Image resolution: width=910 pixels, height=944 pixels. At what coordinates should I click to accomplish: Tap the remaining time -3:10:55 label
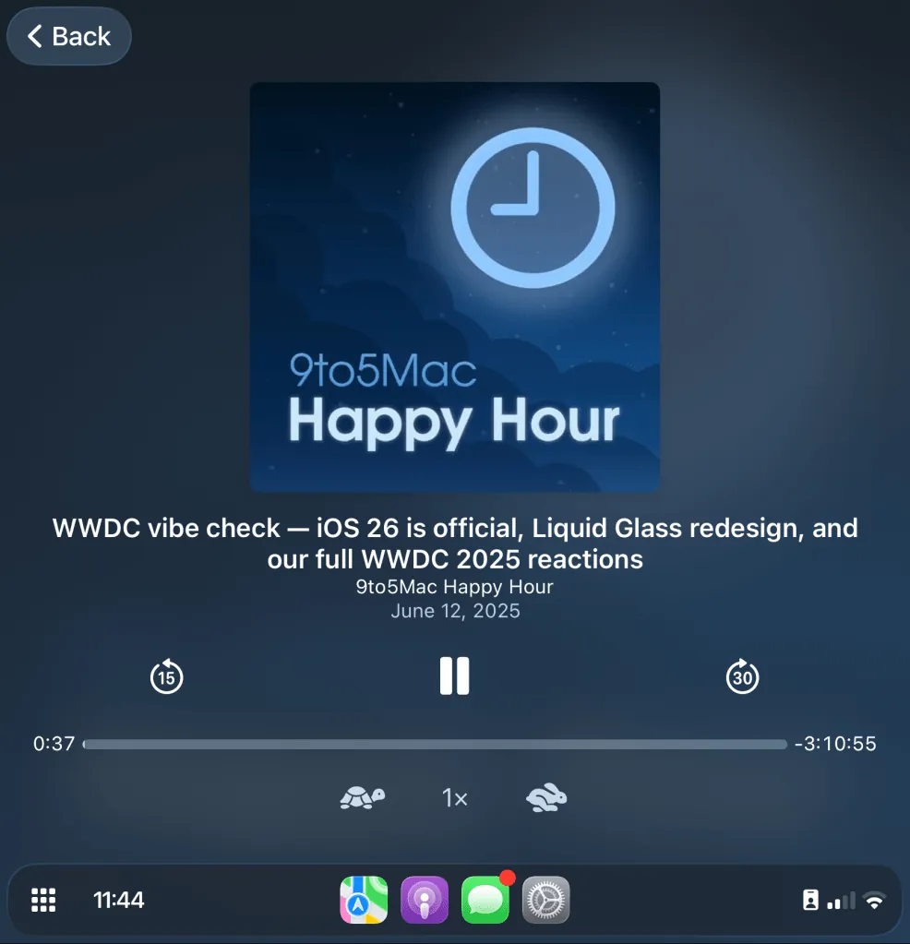tap(834, 744)
